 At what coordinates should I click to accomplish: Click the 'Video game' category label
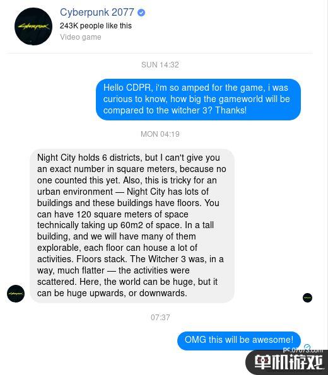[x=81, y=37]
